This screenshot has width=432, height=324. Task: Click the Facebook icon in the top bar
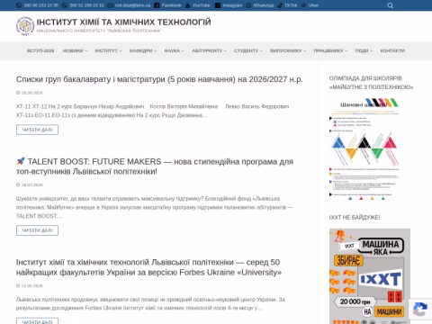point(157,5)
